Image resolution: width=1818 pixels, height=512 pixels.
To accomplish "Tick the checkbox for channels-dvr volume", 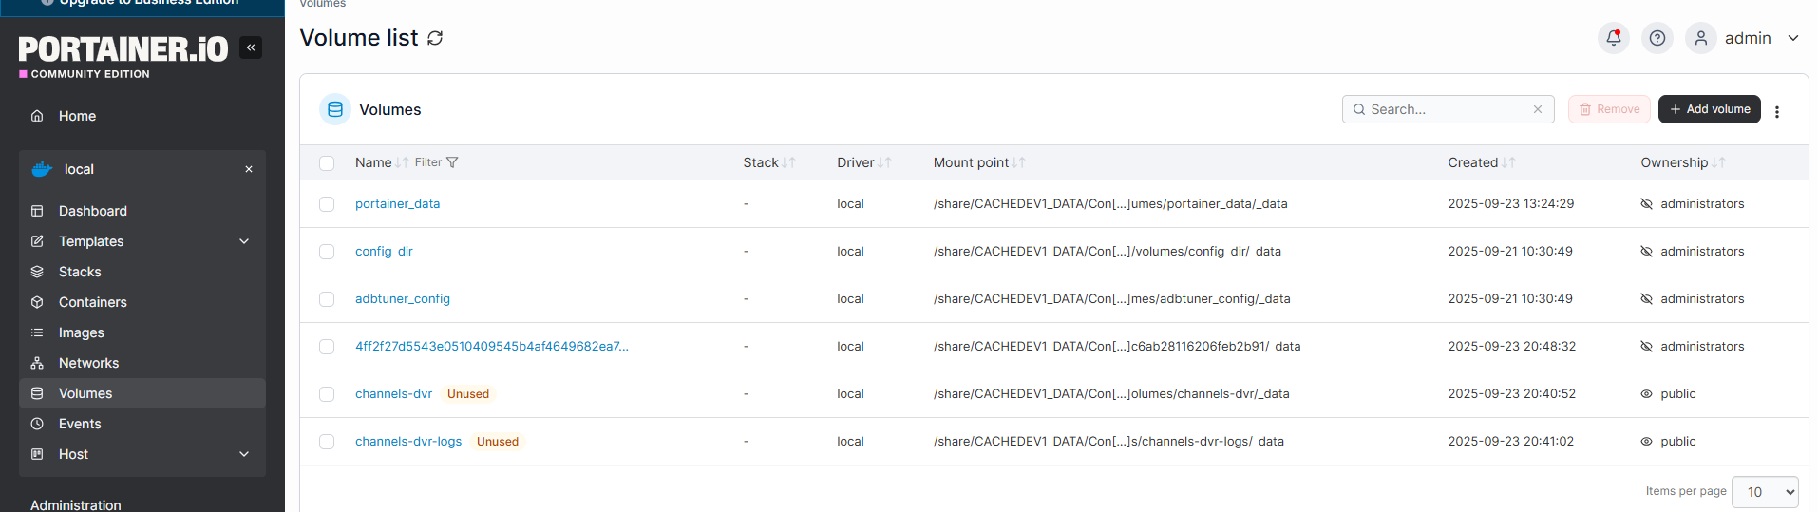I will pos(327,394).
